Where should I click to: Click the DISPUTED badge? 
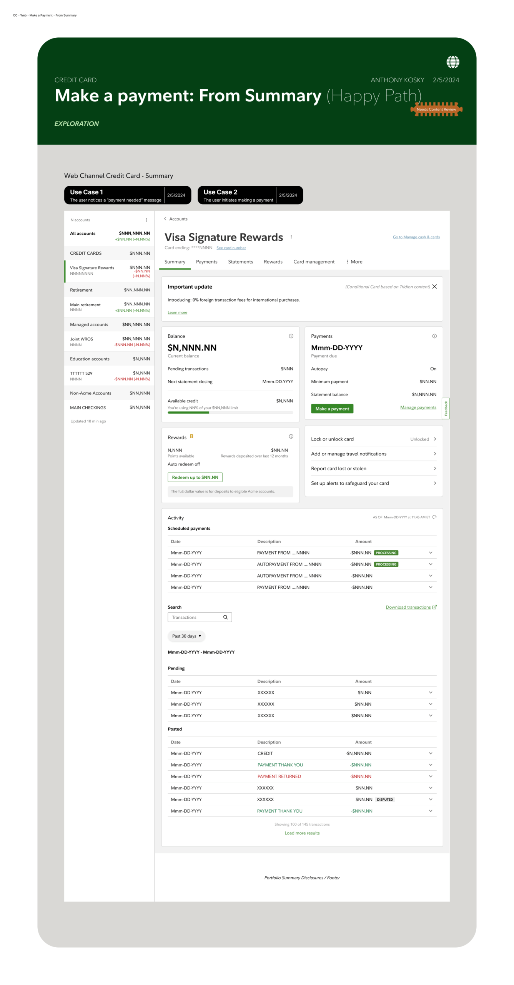384,800
